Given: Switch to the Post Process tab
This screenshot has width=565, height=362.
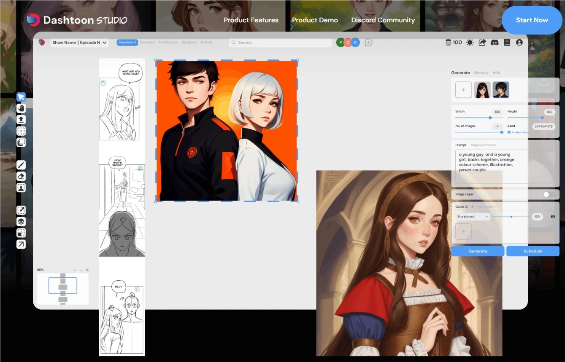Looking at the screenshot, I should click(x=168, y=43).
